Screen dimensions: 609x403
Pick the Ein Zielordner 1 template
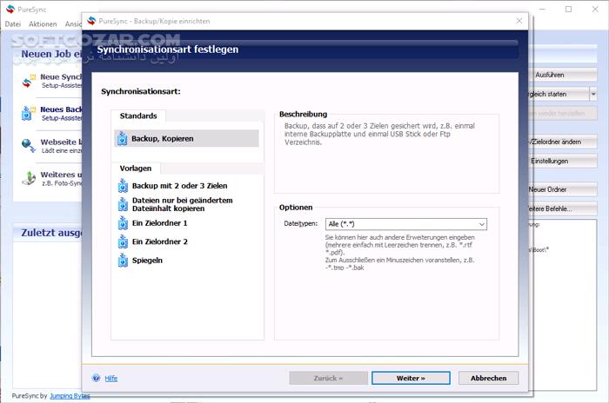(159, 223)
